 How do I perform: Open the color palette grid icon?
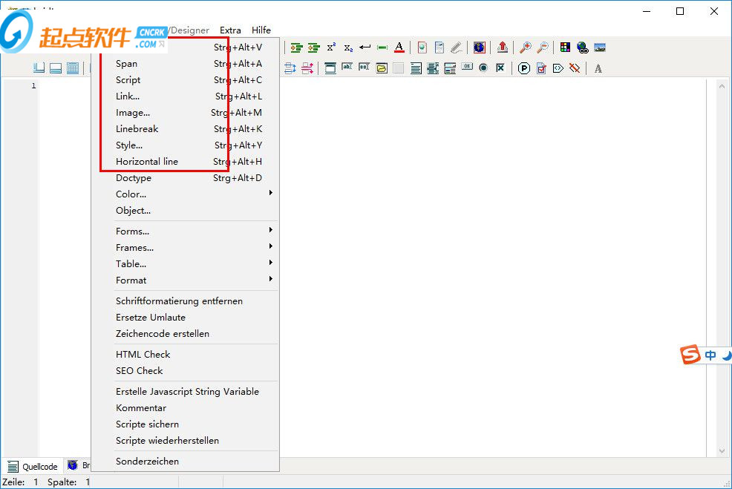pyautogui.click(x=566, y=47)
